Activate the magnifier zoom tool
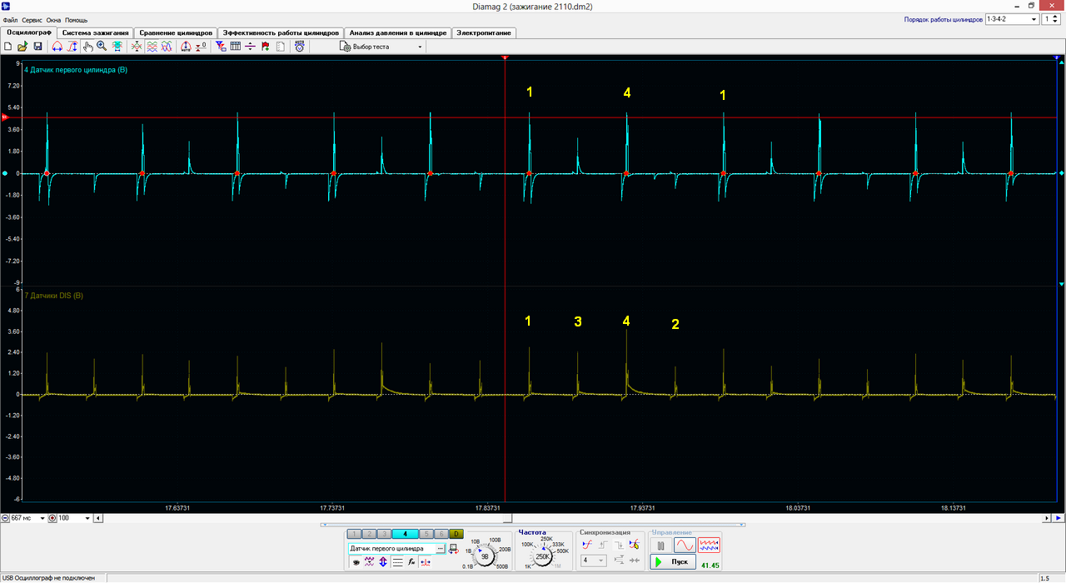 pyautogui.click(x=102, y=47)
